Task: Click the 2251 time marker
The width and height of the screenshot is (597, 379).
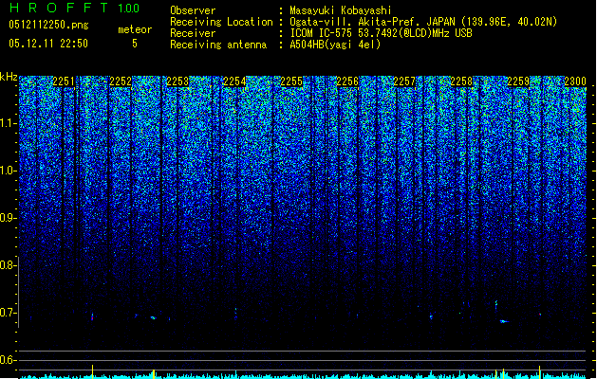Action: [64, 81]
